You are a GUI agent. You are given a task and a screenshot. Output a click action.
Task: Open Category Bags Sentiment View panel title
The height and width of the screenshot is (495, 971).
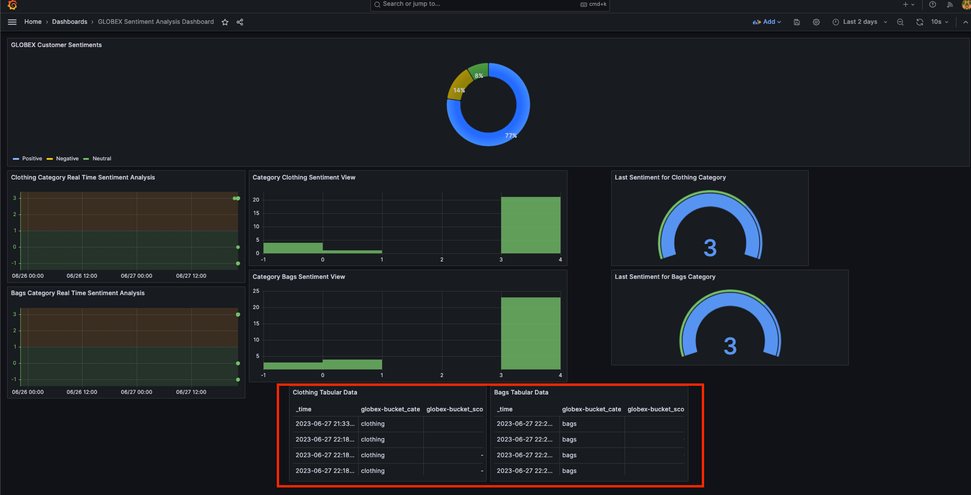(299, 277)
